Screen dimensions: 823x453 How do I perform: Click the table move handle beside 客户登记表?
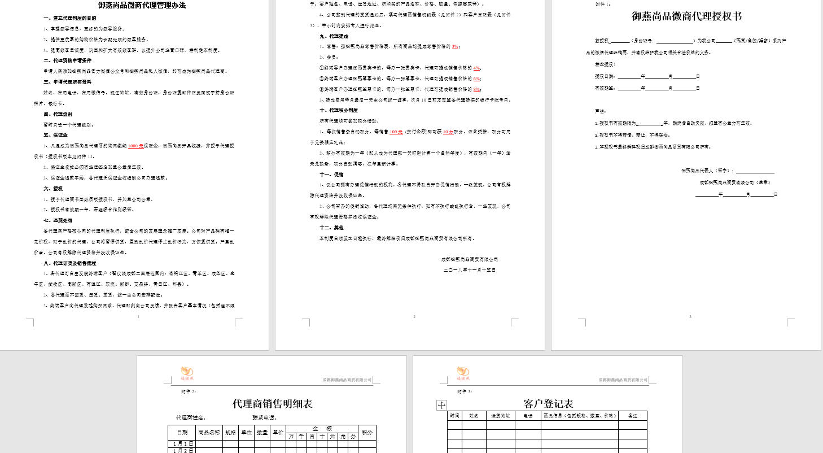click(x=441, y=405)
